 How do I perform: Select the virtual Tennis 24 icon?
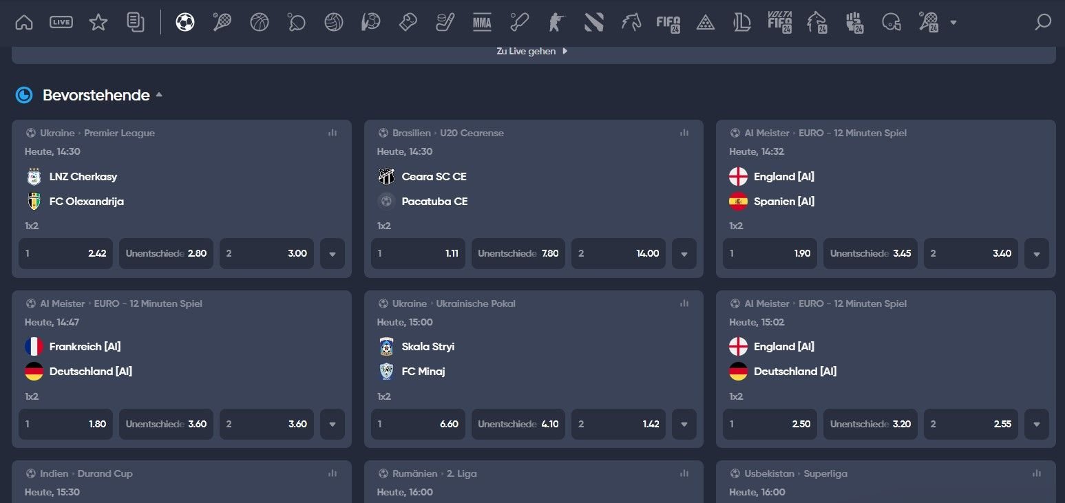[x=929, y=23]
